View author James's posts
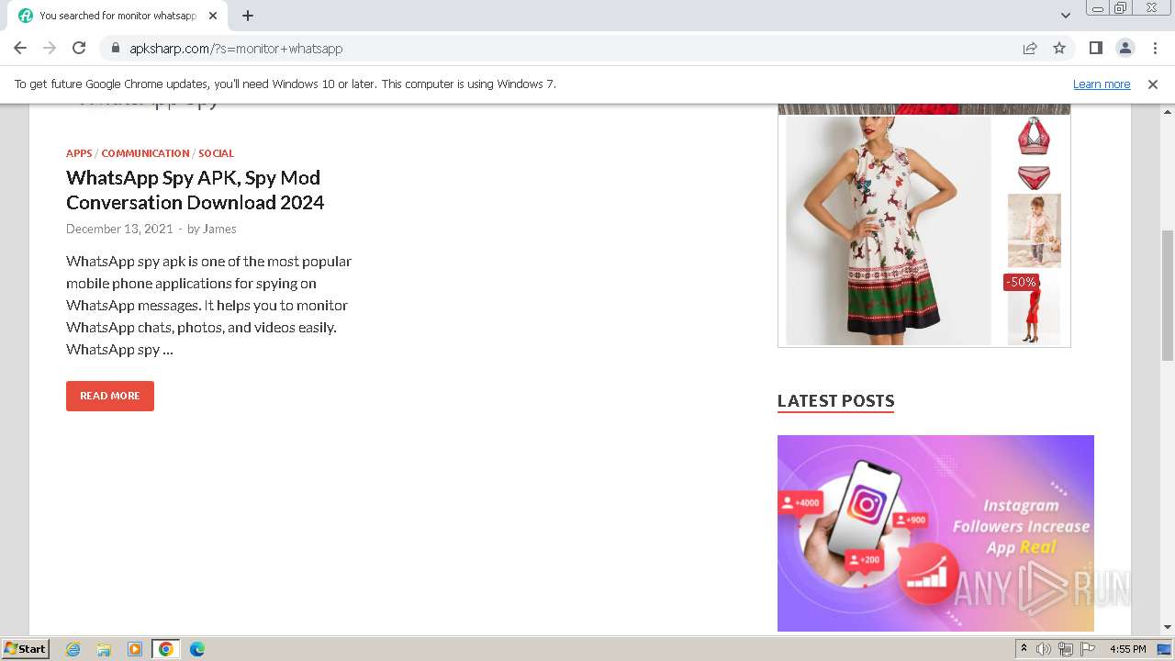The height and width of the screenshot is (661, 1175). click(x=219, y=229)
